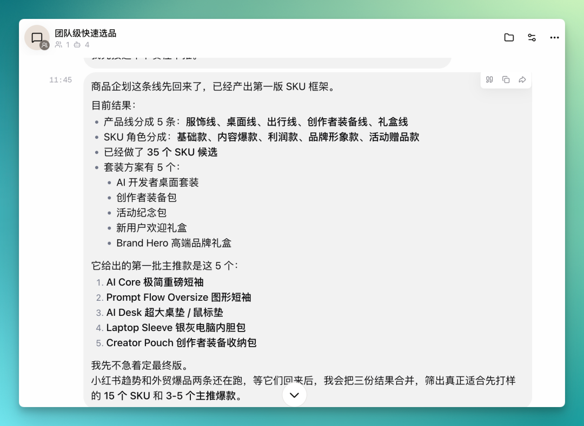Open chat settings sliders icon
This screenshot has width=584, height=426.
pos(532,38)
